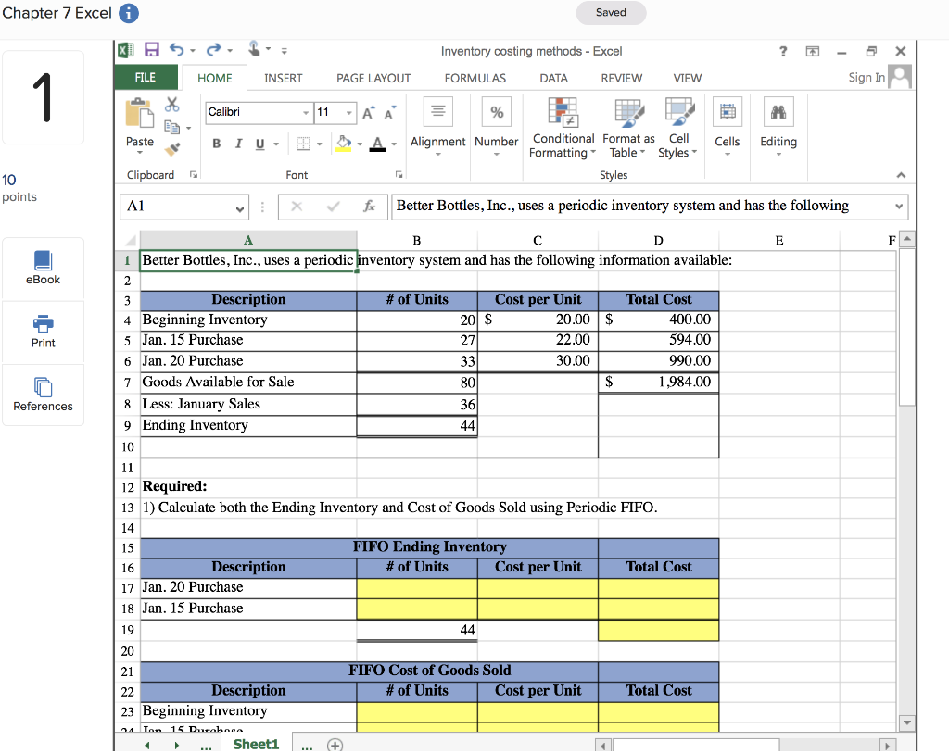
Task: Open the Borders dropdown arrow
Action: [x=320, y=144]
